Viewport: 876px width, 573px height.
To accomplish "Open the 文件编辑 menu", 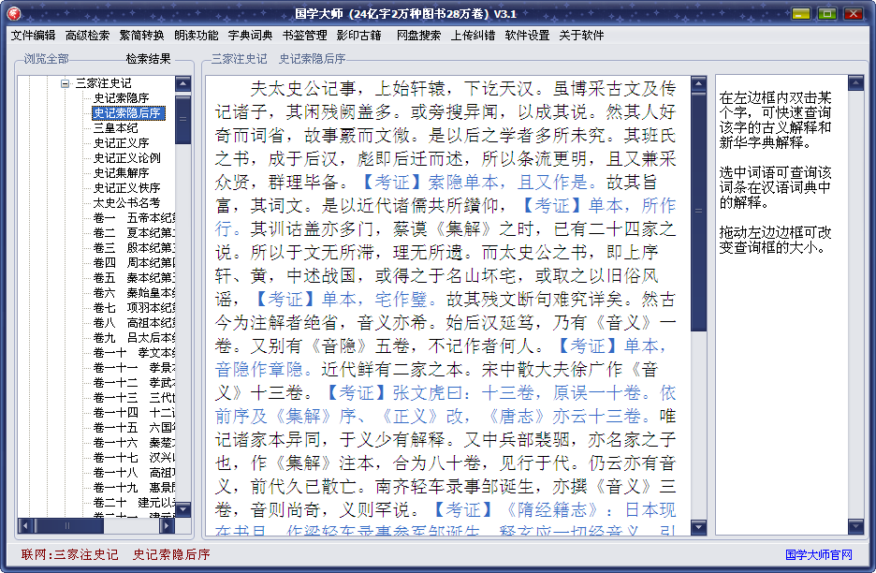I will (x=33, y=36).
